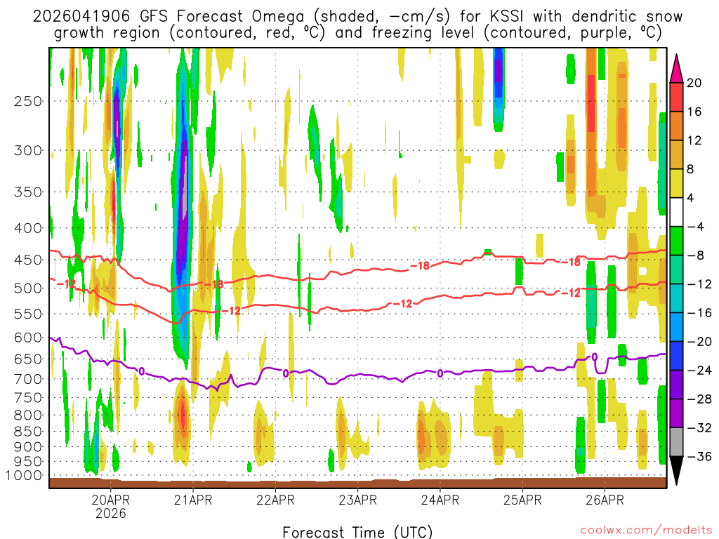719x539 pixels.
Task: Click the 21APR axis label
Action: click(193, 500)
